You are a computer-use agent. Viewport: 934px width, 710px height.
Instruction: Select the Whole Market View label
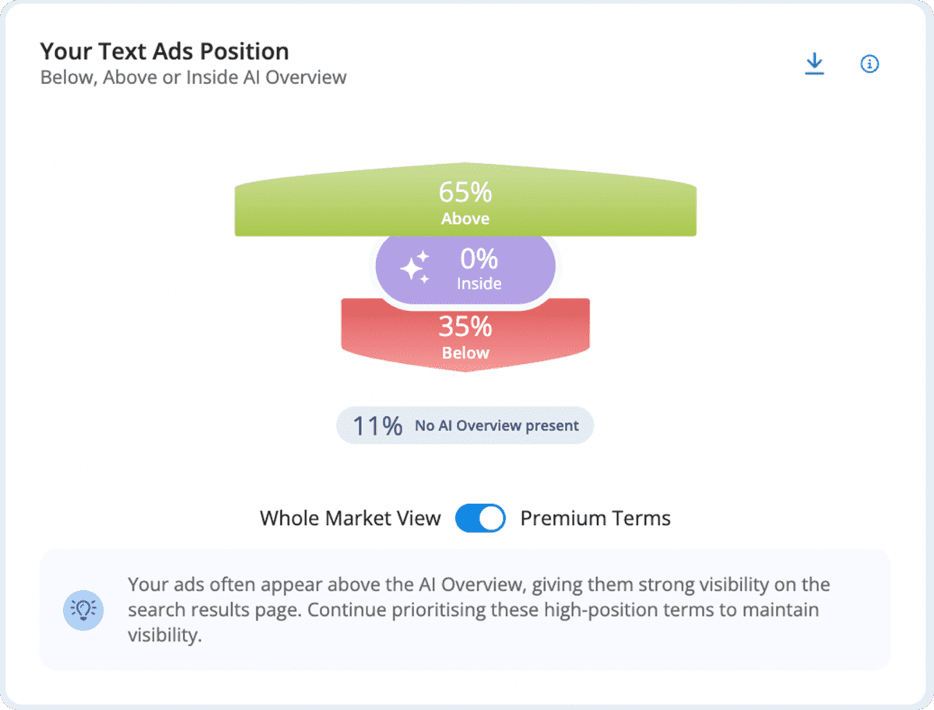[x=350, y=518]
